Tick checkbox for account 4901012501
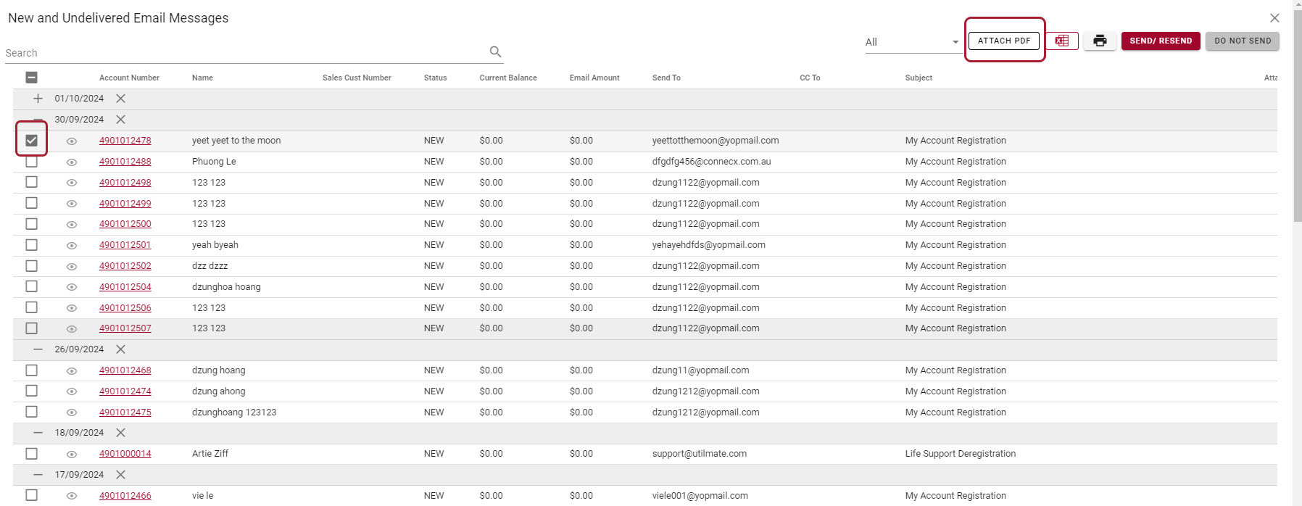 (x=31, y=245)
